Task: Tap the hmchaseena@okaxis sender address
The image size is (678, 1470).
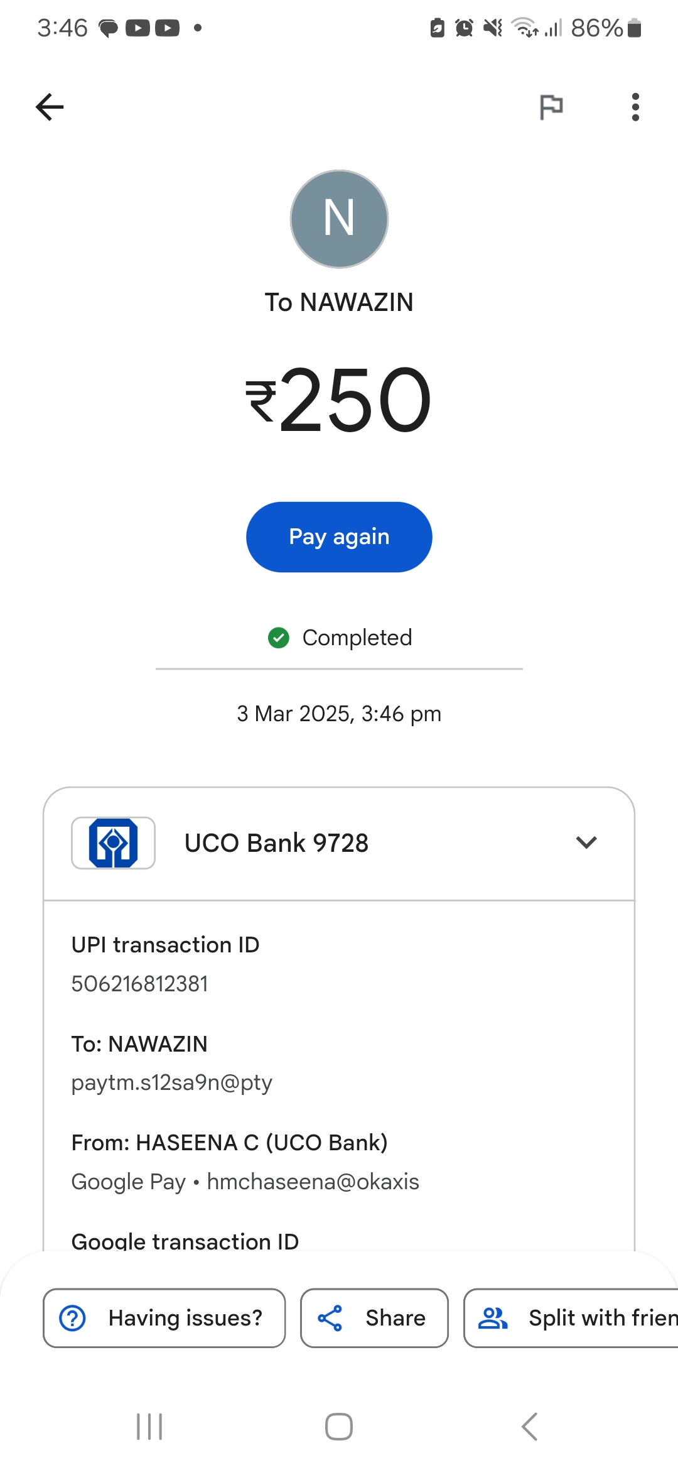Action: click(x=313, y=1182)
